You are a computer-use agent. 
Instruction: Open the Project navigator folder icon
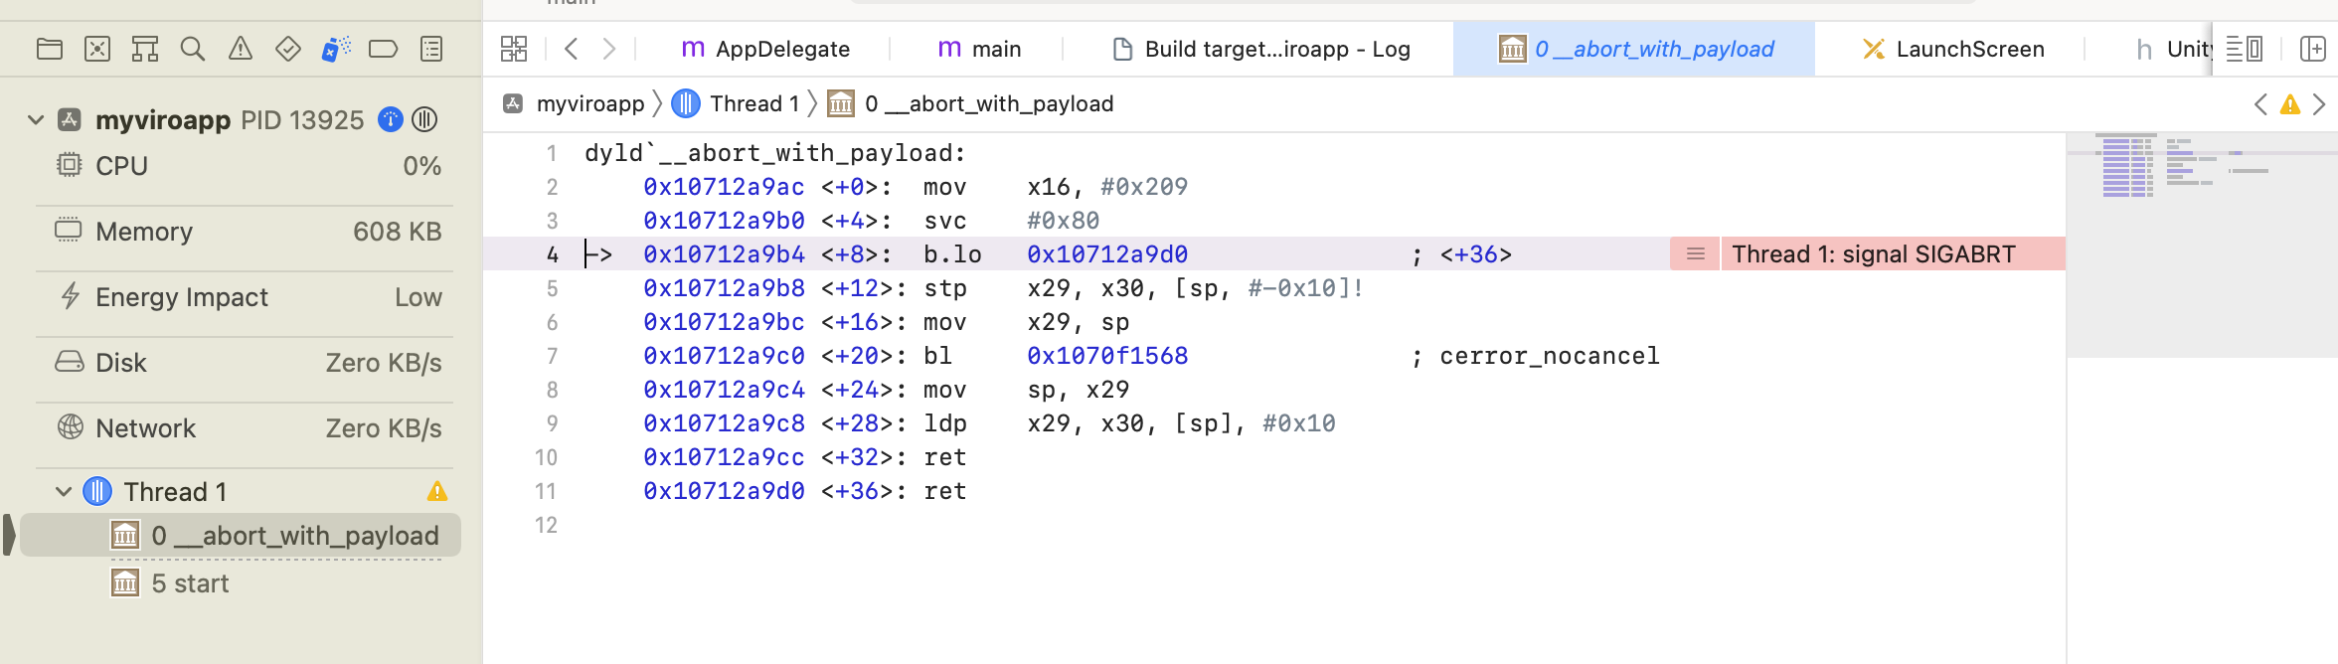49,49
